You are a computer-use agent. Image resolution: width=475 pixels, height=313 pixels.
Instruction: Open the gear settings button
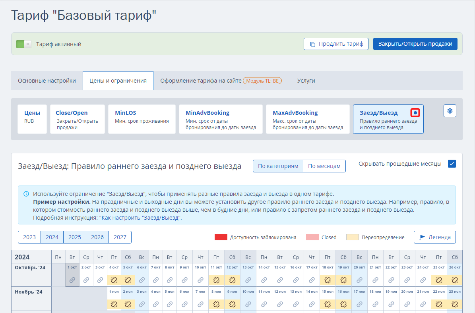(x=450, y=111)
